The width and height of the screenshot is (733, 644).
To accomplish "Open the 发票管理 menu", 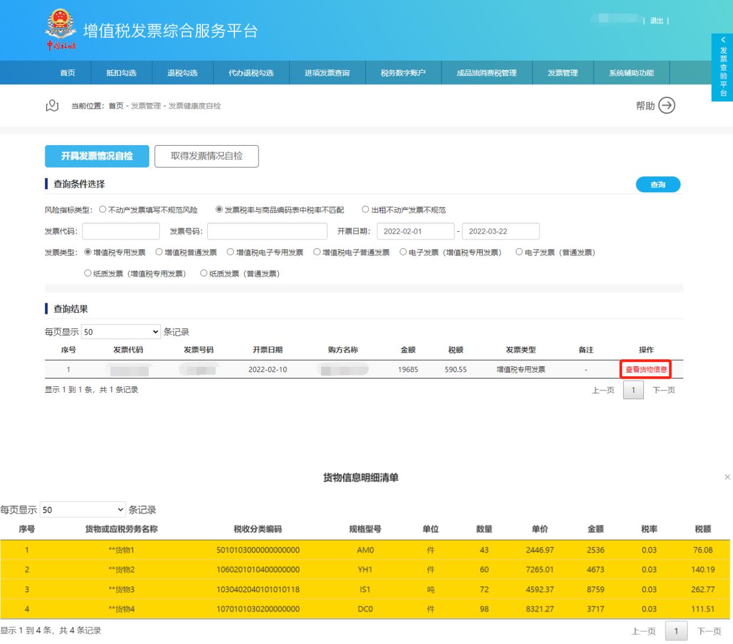I will [x=562, y=73].
